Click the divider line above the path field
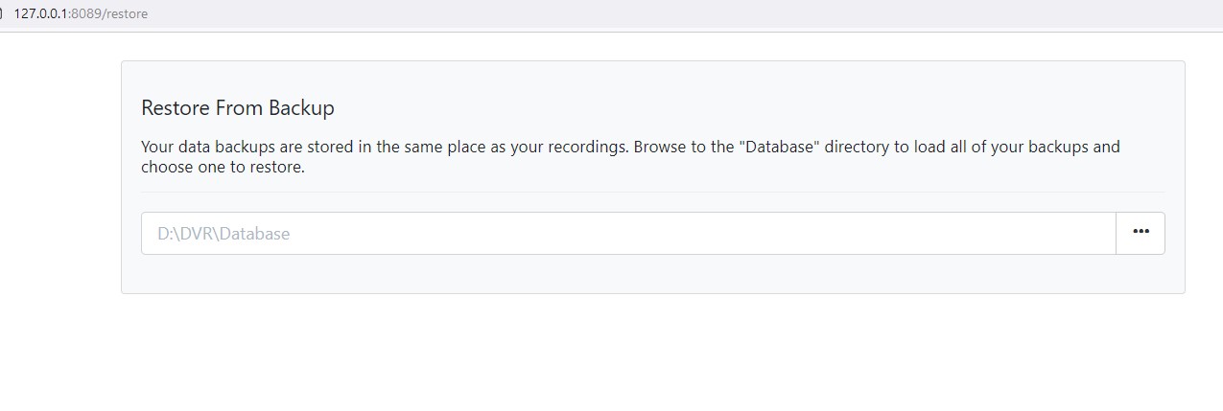The image size is (1223, 411). pos(652,192)
